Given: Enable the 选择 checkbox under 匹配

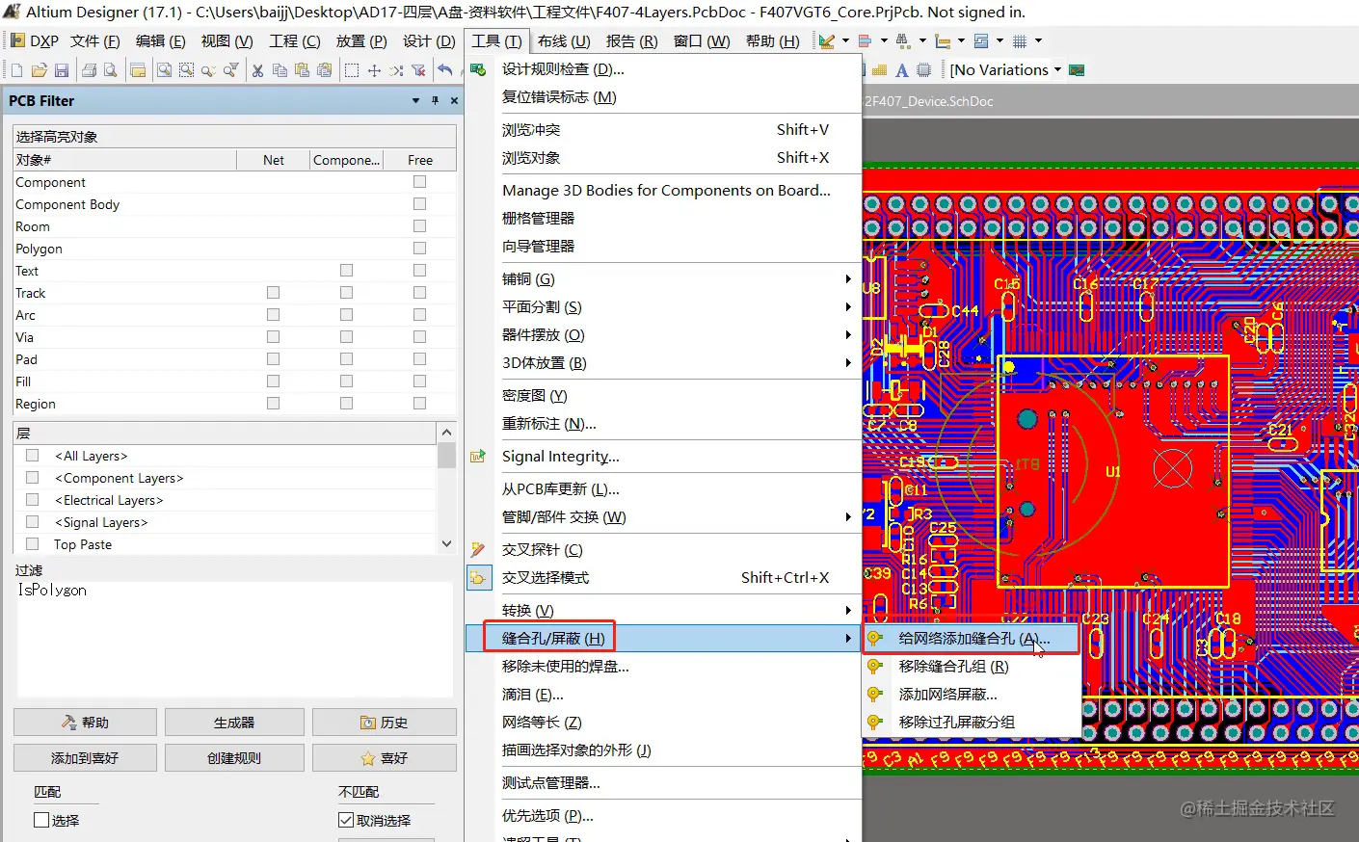Looking at the screenshot, I should [x=41, y=820].
